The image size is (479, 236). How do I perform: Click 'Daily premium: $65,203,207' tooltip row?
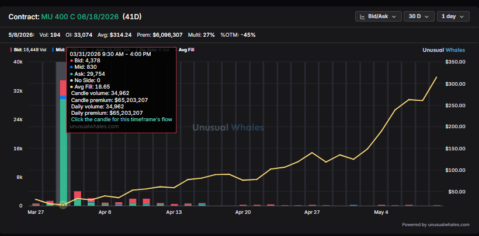(107, 113)
